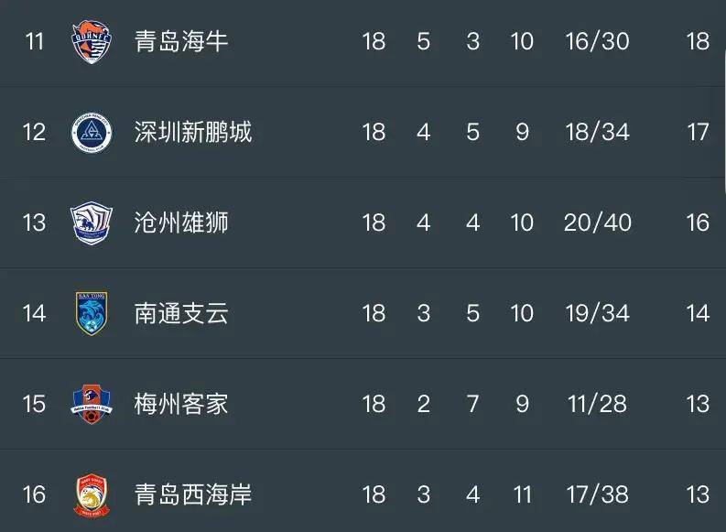This screenshot has height=532, width=726.
Task: View the 梅州客家 team name link
Action: click(x=181, y=404)
